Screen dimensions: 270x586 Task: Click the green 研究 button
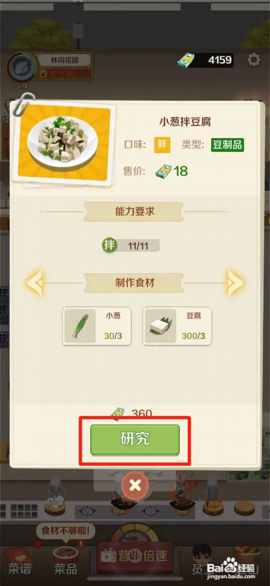(x=135, y=440)
